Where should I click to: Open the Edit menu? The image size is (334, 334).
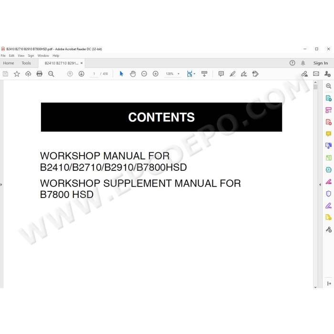(11, 56)
